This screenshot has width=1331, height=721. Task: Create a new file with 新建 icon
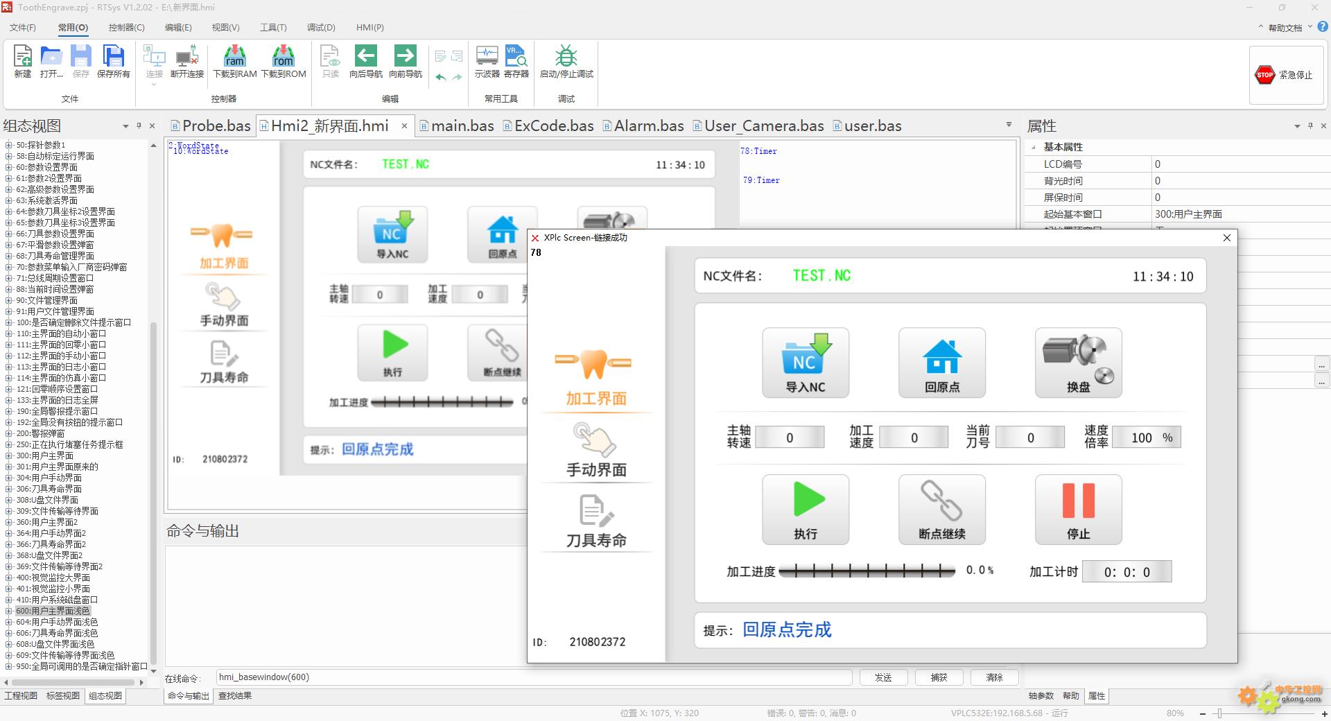point(23,61)
